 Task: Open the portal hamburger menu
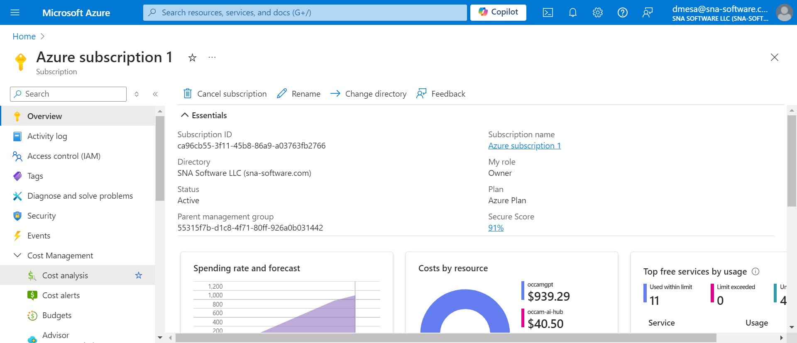click(15, 12)
